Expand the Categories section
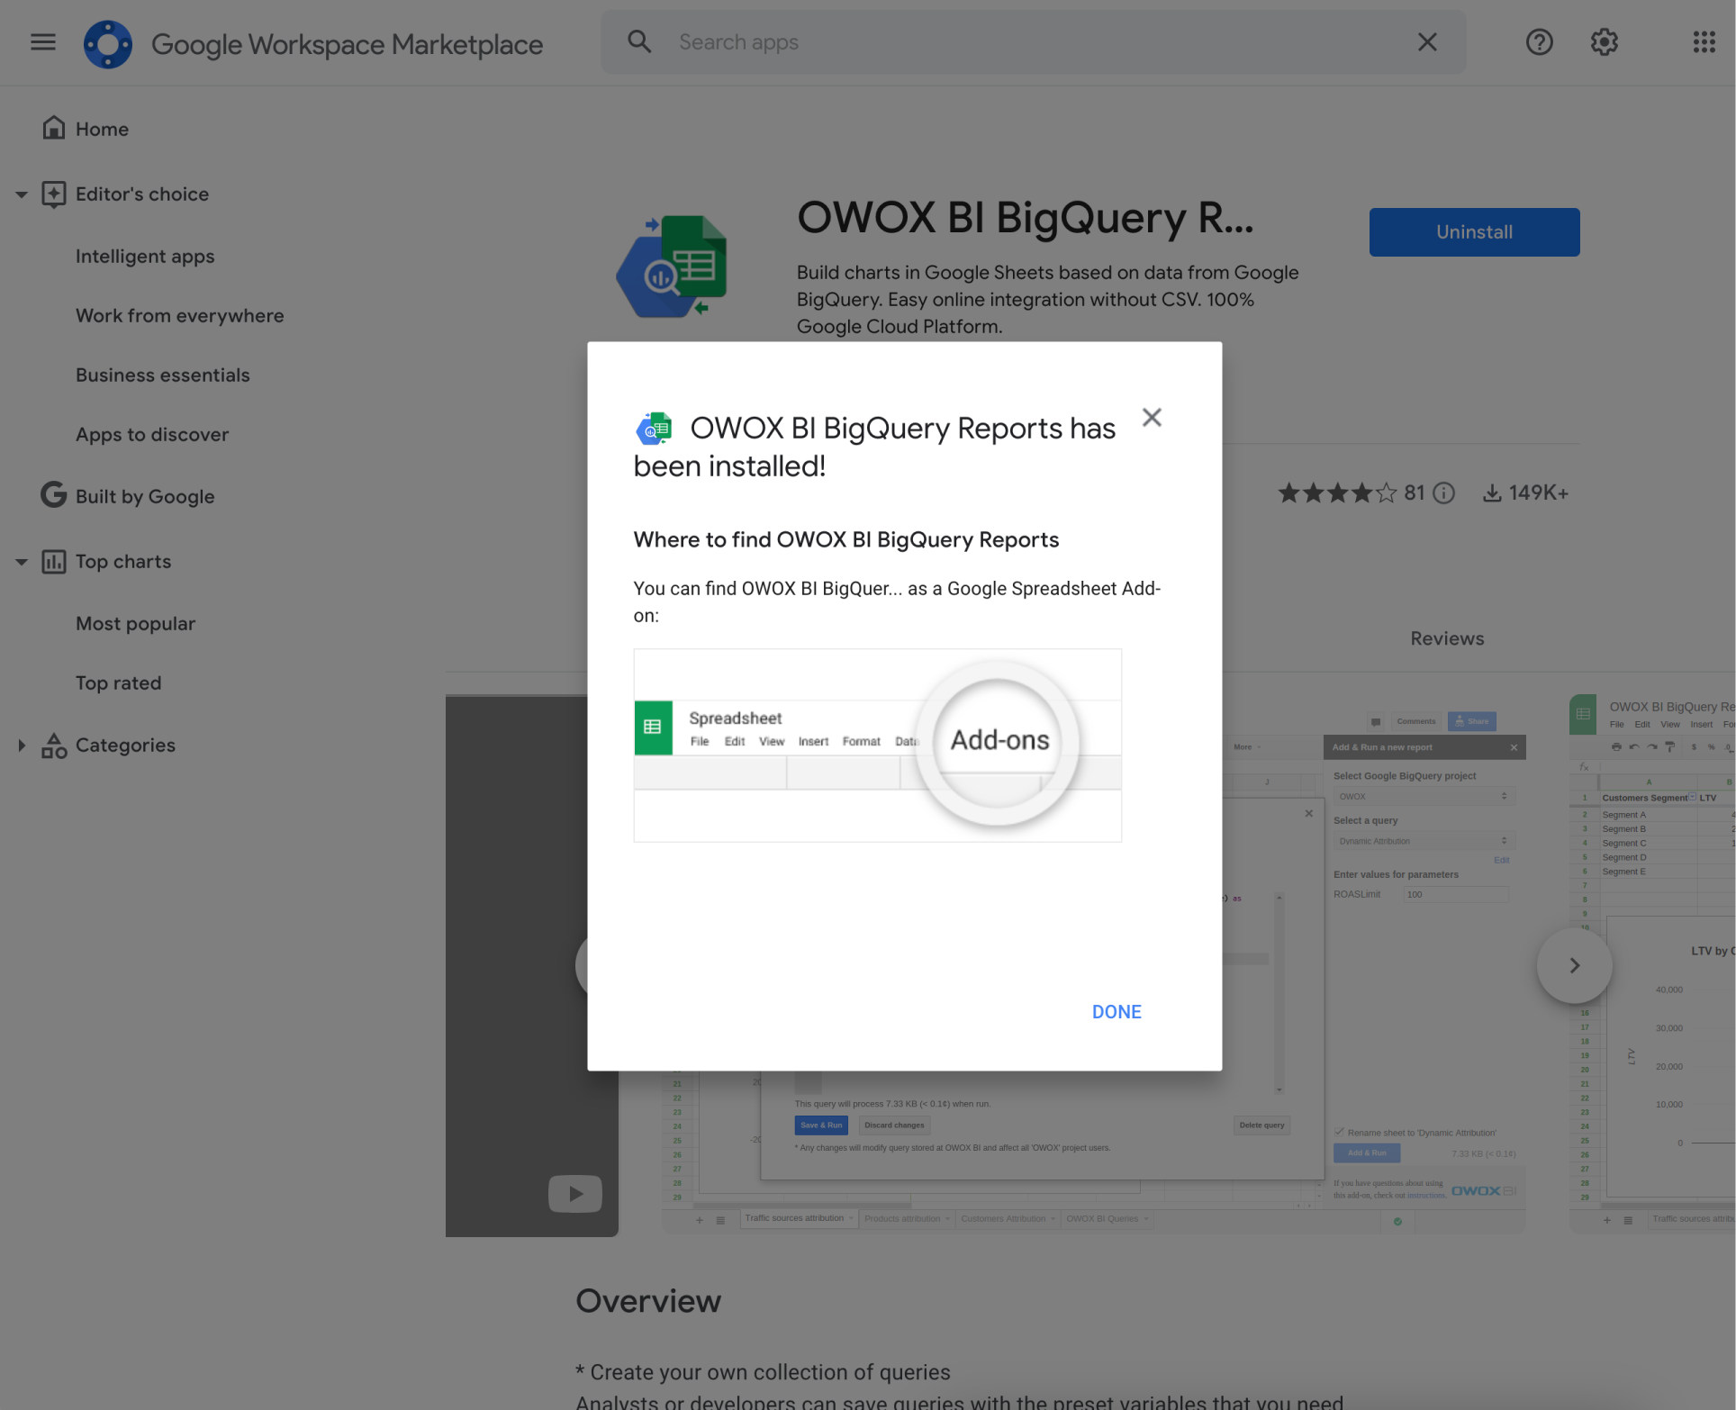Image resolution: width=1736 pixels, height=1410 pixels. point(21,746)
